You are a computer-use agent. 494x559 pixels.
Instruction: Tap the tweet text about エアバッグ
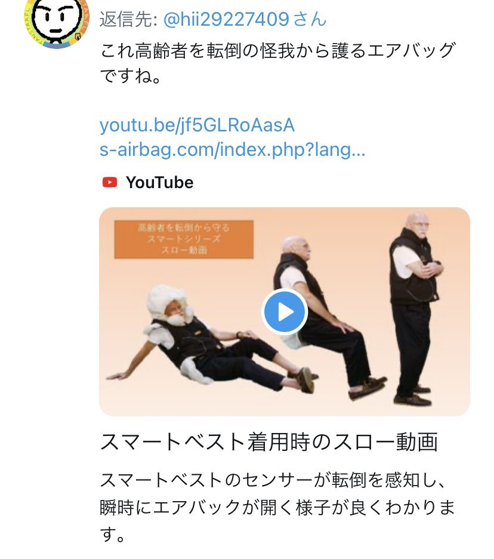coord(278,63)
